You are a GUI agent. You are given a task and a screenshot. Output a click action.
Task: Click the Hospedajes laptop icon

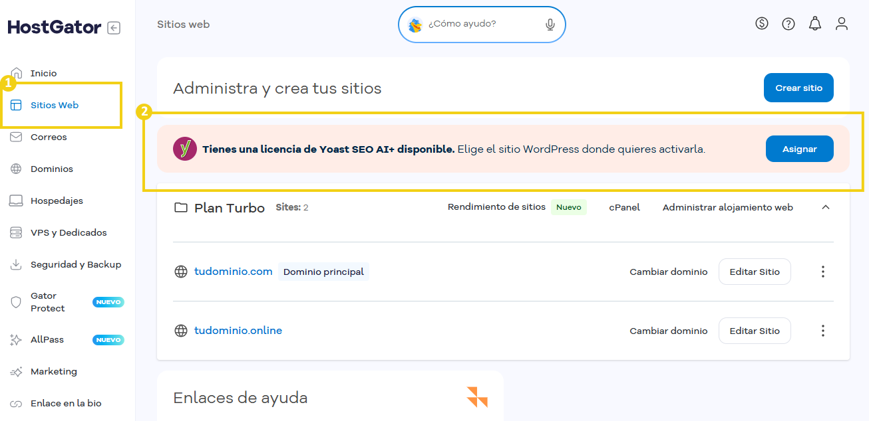tap(17, 201)
